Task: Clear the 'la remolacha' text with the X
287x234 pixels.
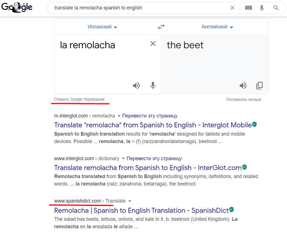Action: (x=153, y=44)
